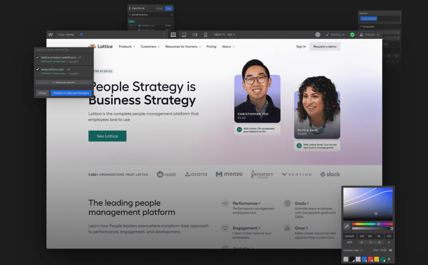428x265 pixels.
Task: Switch to mobile portrait breakpoint
Action: click(205, 35)
